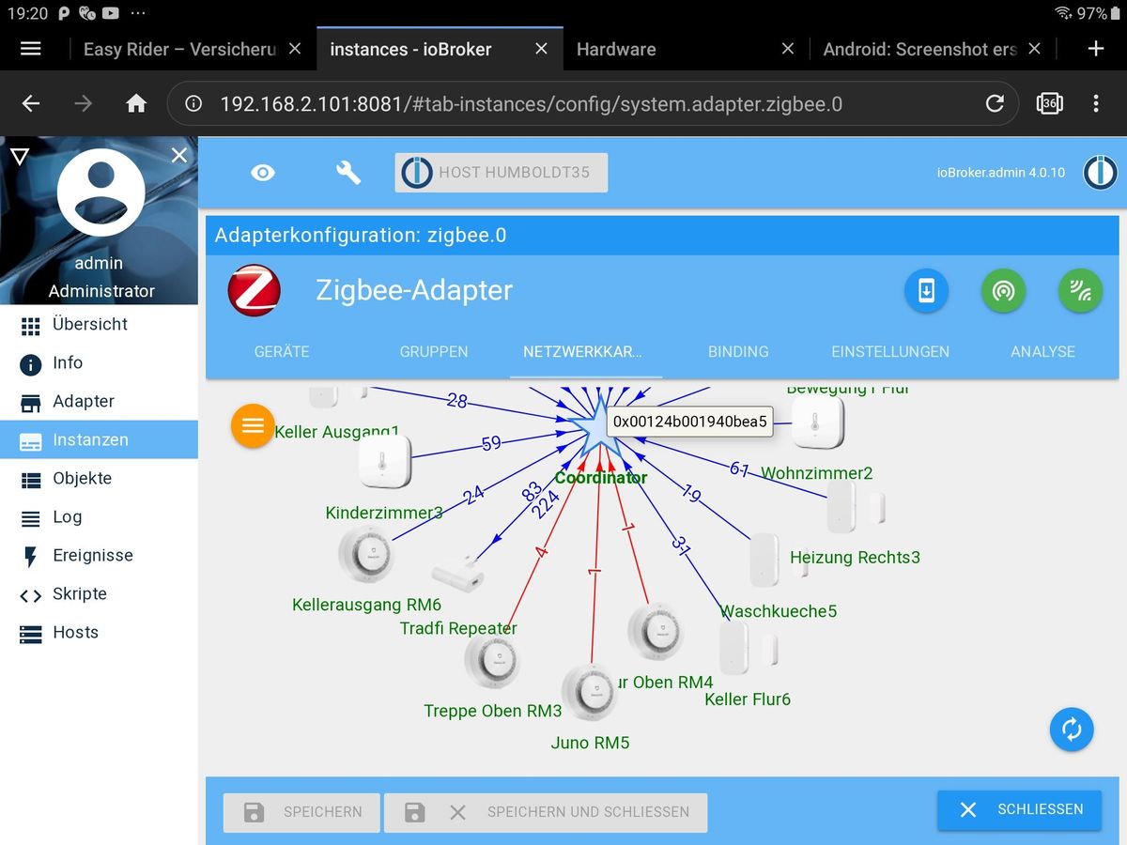
Task: Click the wrench settings icon
Action: pos(348,173)
